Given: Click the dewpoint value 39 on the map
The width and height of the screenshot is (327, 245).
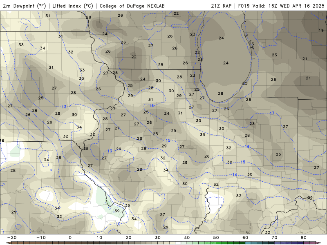Looking at the screenshot, I should point(117,211).
